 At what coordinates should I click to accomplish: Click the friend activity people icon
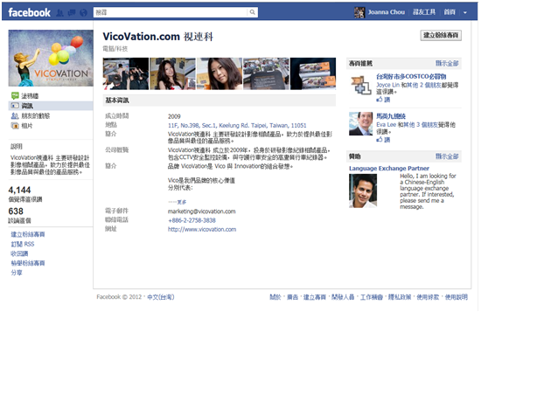pos(15,115)
